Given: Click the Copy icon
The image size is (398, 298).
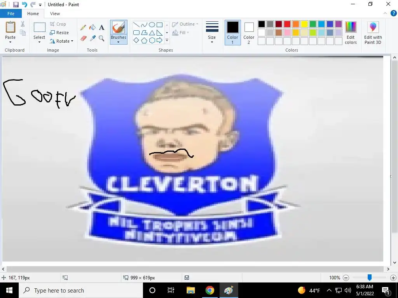Looking at the screenshot, I should click(x=23, y=33).
